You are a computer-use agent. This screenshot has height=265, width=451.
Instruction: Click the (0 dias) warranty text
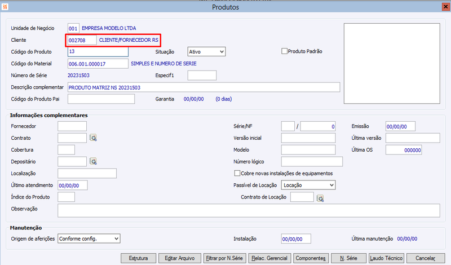point(224,99)
